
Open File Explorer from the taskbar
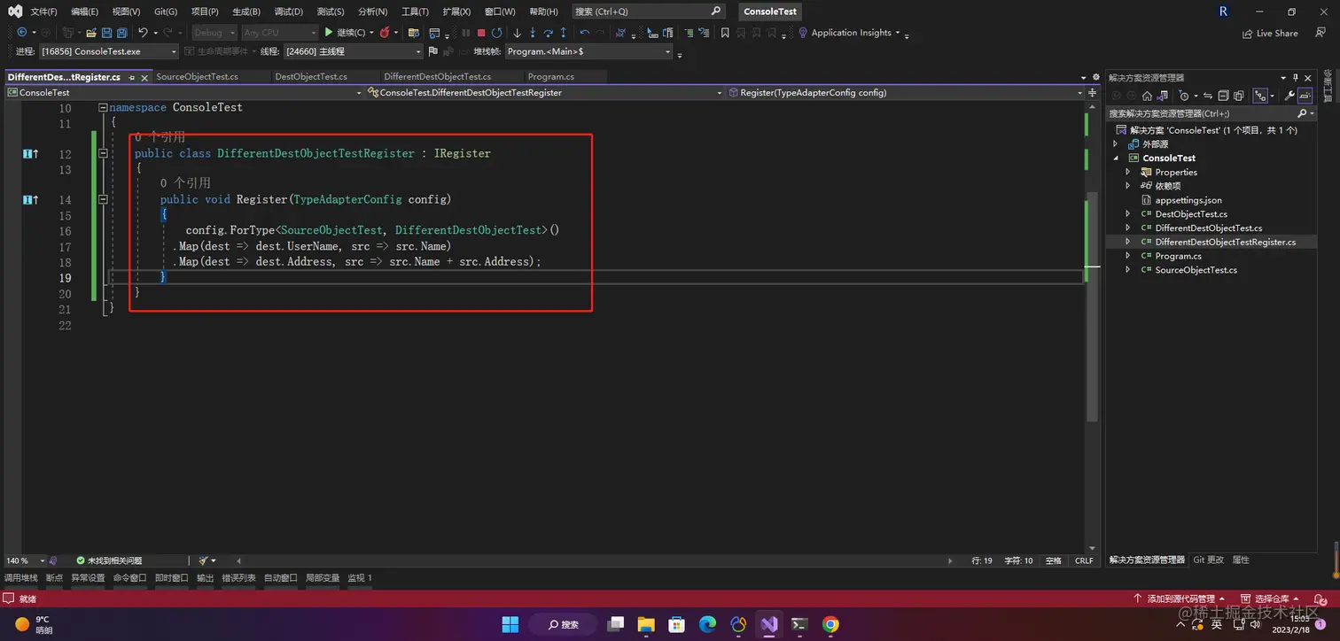coord(645,624)
